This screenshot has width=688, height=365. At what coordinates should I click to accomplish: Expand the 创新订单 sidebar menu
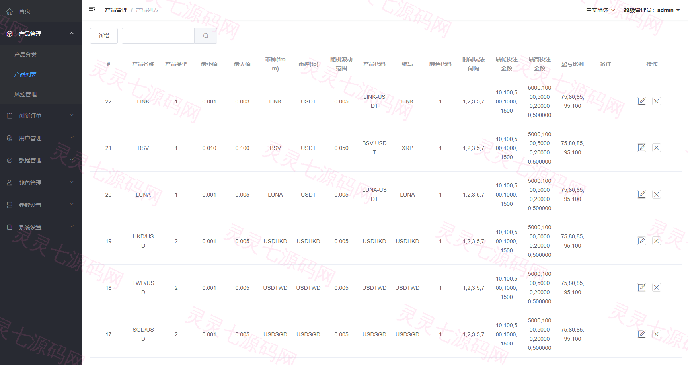coord(41,116)
